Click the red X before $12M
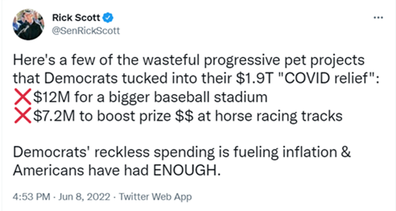396x211 pixels. click(23, 97)
